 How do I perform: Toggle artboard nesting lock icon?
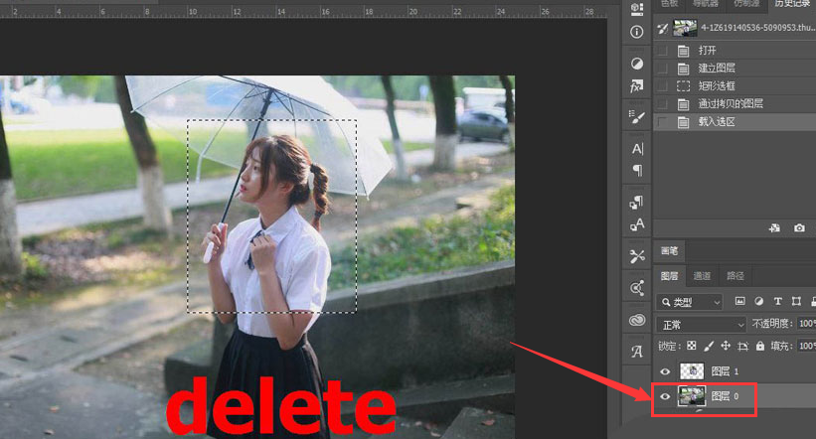pyautogui.click(x=742, y=346)
